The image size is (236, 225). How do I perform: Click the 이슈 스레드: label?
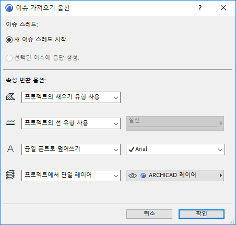tap(22, 24)
